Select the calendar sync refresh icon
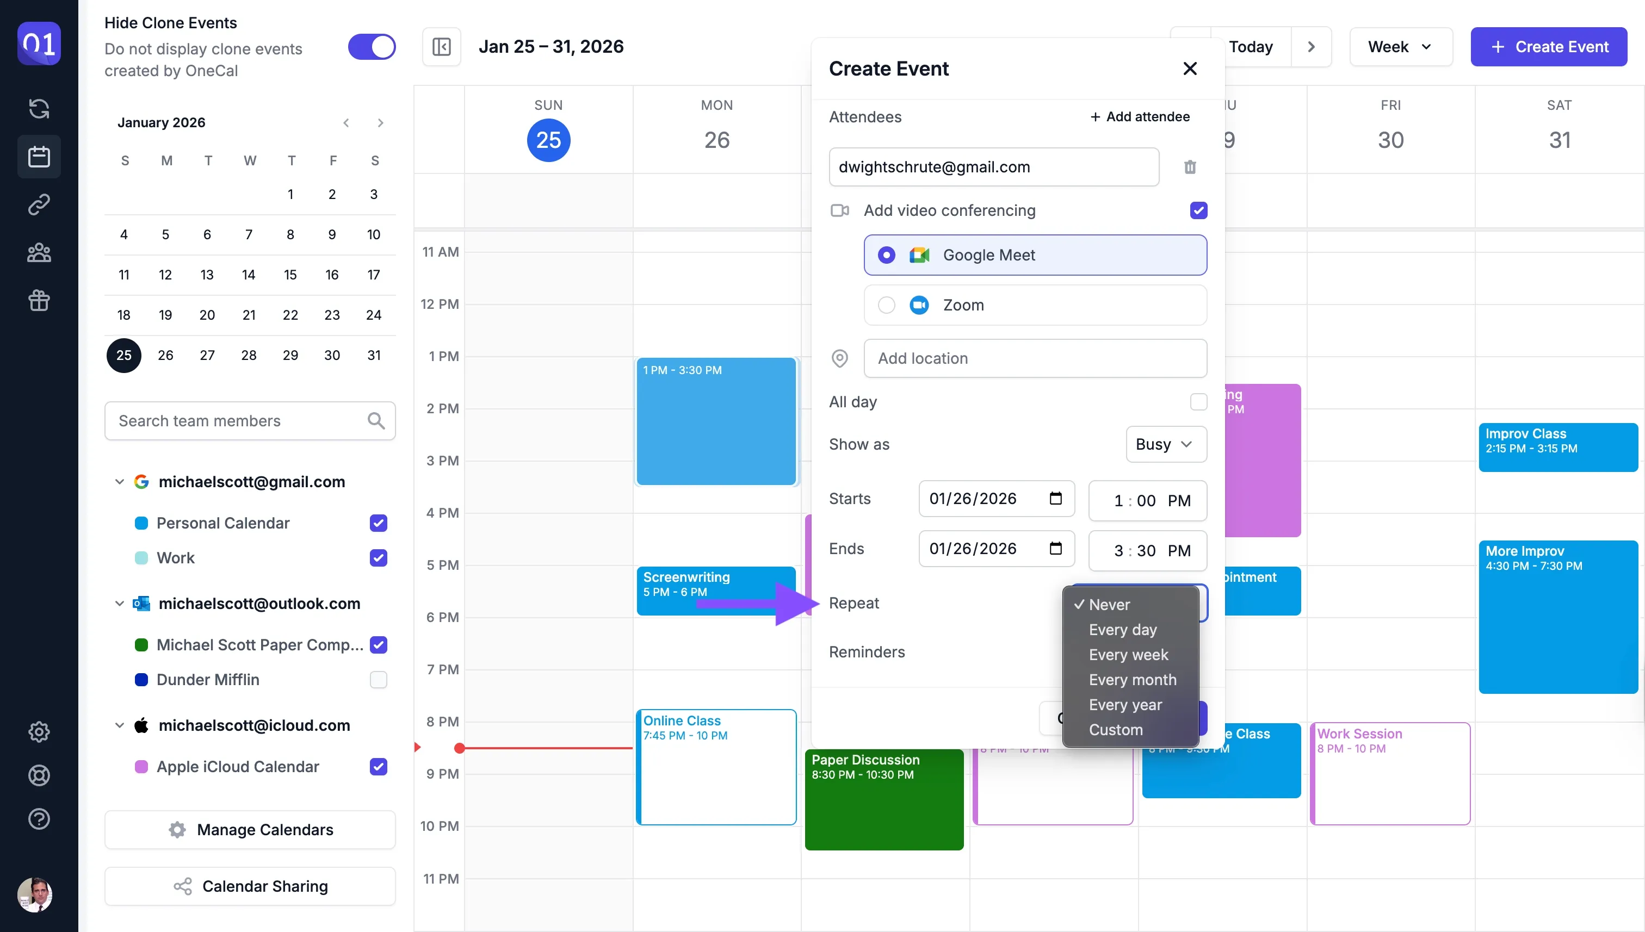The image size is (1645, 932). [x=40, y=109]
